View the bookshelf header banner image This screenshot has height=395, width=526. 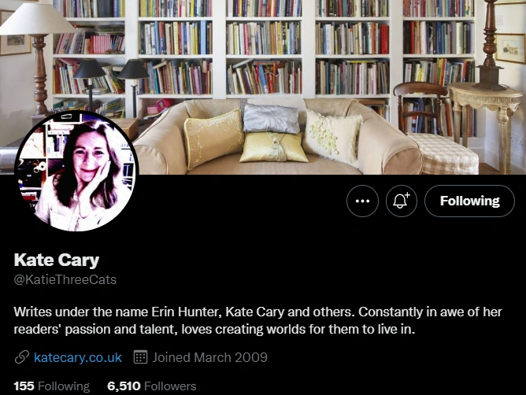pos(263,87)
